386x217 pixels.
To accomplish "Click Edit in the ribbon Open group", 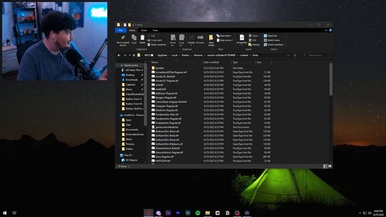I will click(253, 40).
